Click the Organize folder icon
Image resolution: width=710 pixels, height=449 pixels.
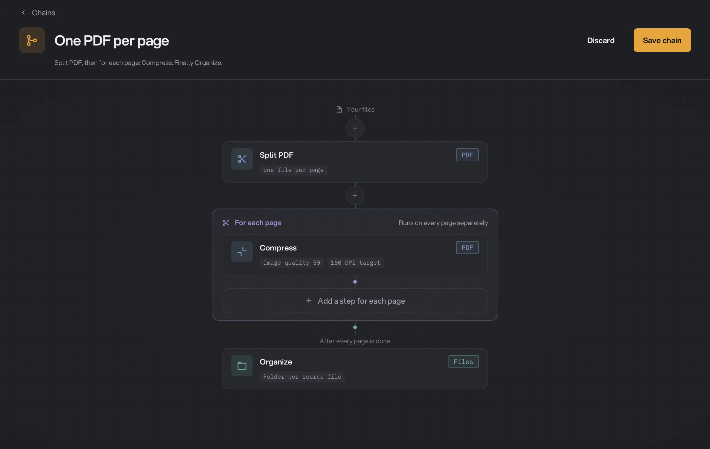[242, 366]
